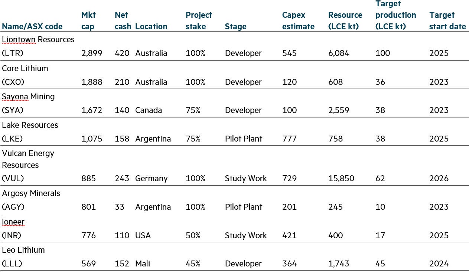Click the "Target production (LCE kt)" header
The width and height of the screenshot is (469, 272).
pyautogui.click(x=396, y=15)
